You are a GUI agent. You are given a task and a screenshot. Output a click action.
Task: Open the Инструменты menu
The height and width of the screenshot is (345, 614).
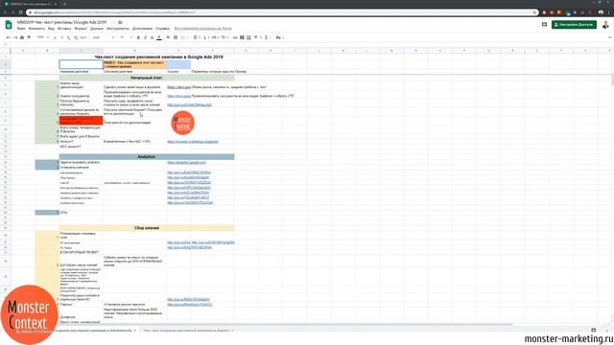tap(117, 29)
